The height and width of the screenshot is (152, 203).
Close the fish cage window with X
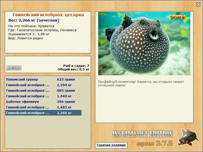click(198, 5)
